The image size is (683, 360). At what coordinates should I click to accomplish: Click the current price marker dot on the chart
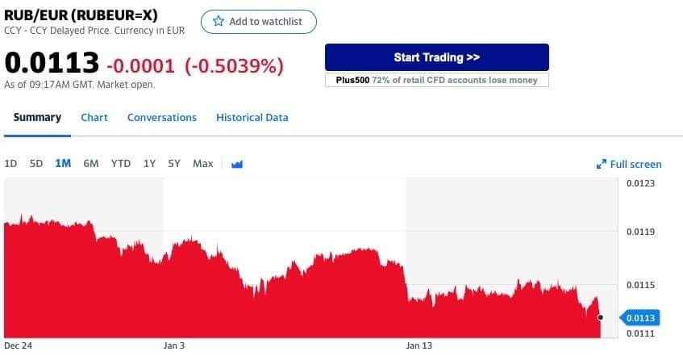tap(600, 317)
